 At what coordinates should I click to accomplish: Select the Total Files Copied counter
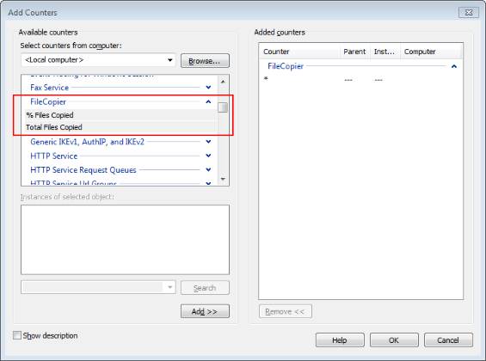120,127
